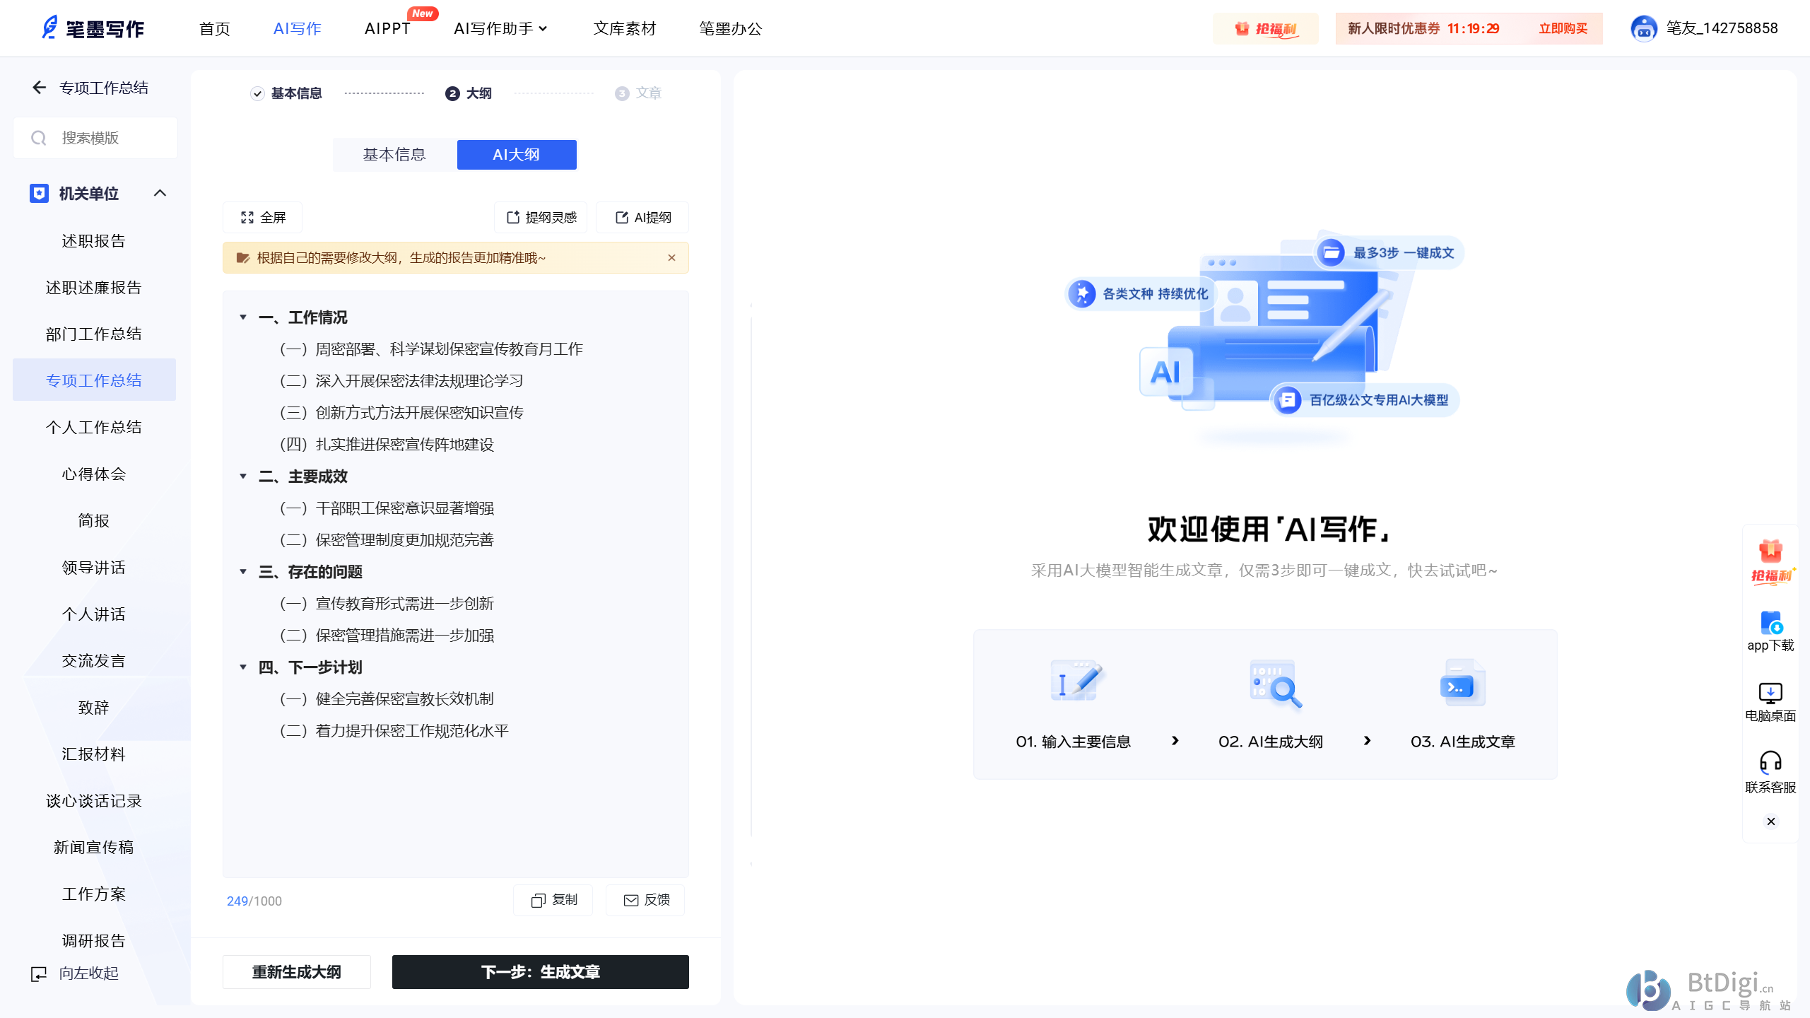Dismiss the yellow outline tip banner
Screen dimensions: 1810x1018
click(x=671, y=258)
